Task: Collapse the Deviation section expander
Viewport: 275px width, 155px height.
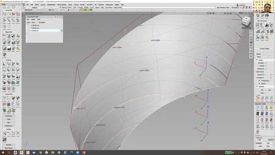Action: (257, 87)
